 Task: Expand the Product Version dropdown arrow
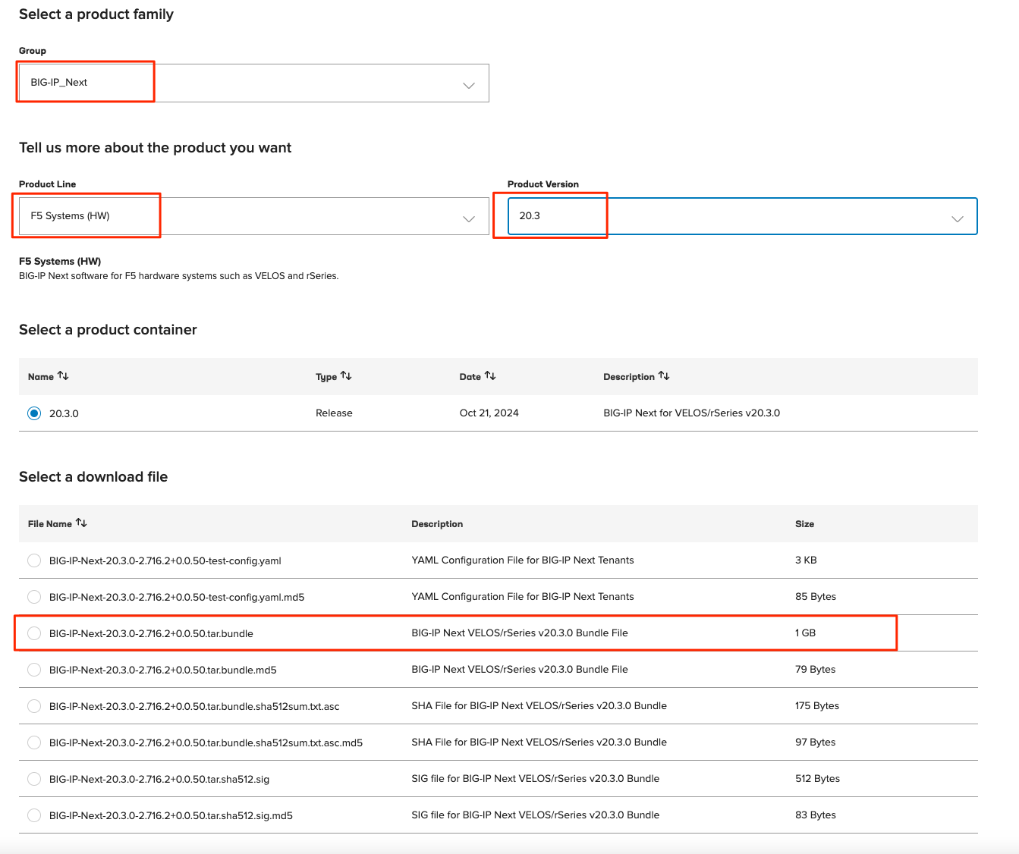[x=958, y=218]
